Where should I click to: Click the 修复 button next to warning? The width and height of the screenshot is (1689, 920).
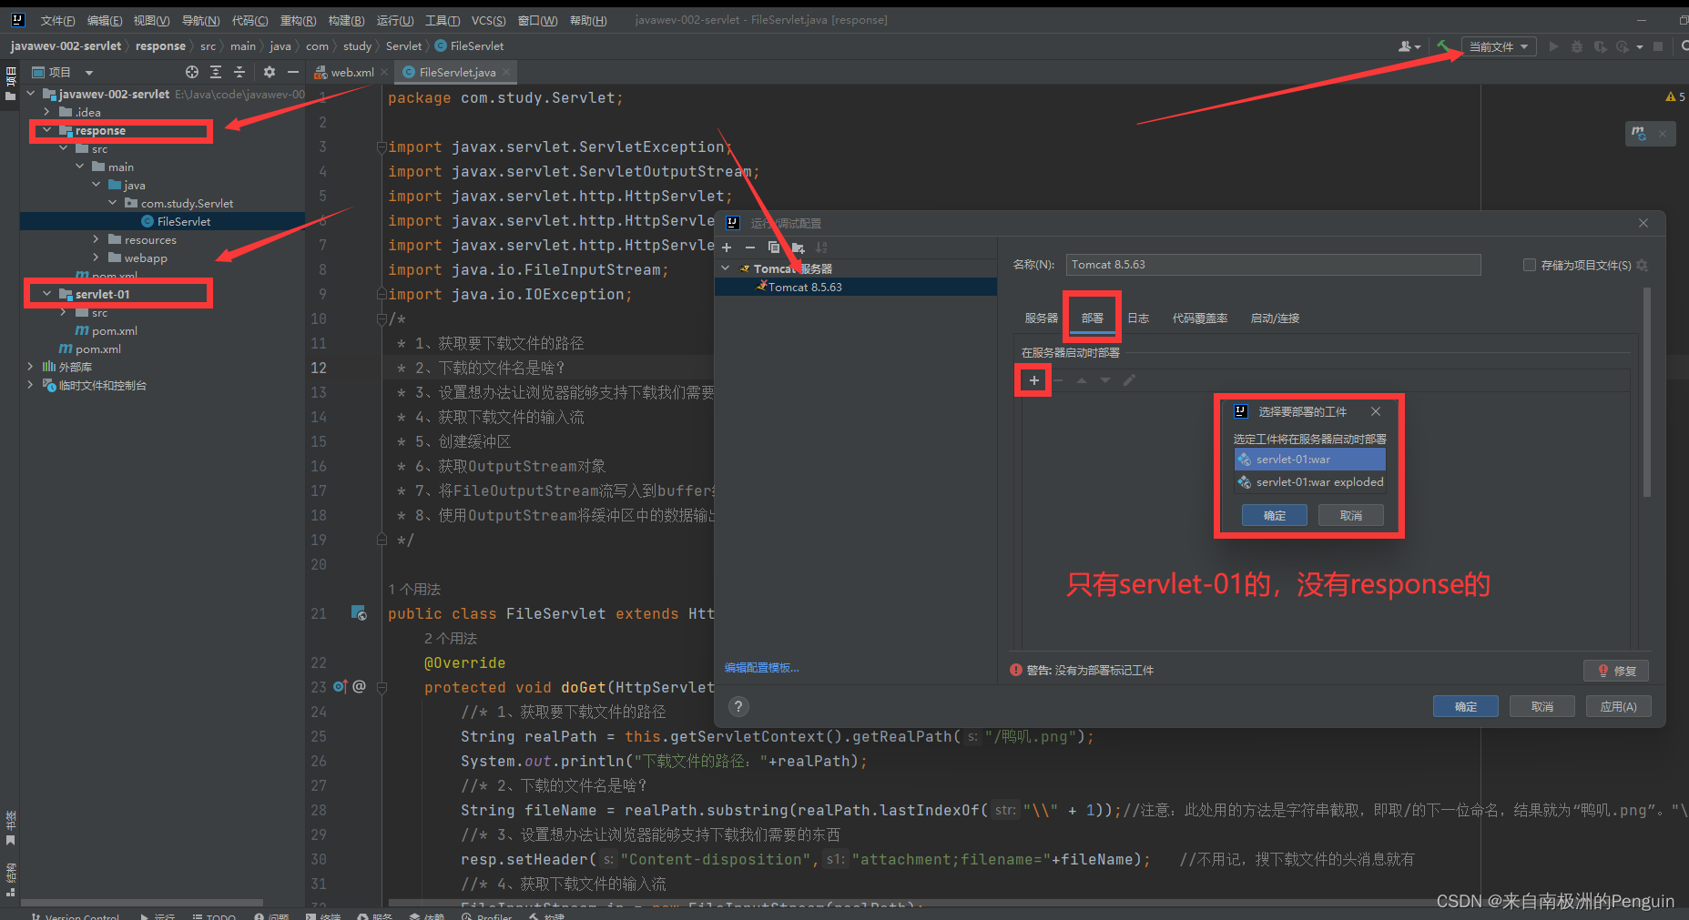pyautogui.click(x=1616, y=671)
